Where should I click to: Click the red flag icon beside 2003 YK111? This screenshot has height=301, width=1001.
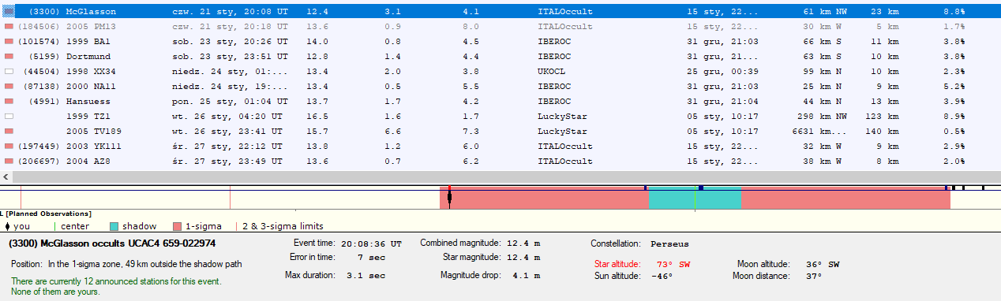tap(9, 147)
